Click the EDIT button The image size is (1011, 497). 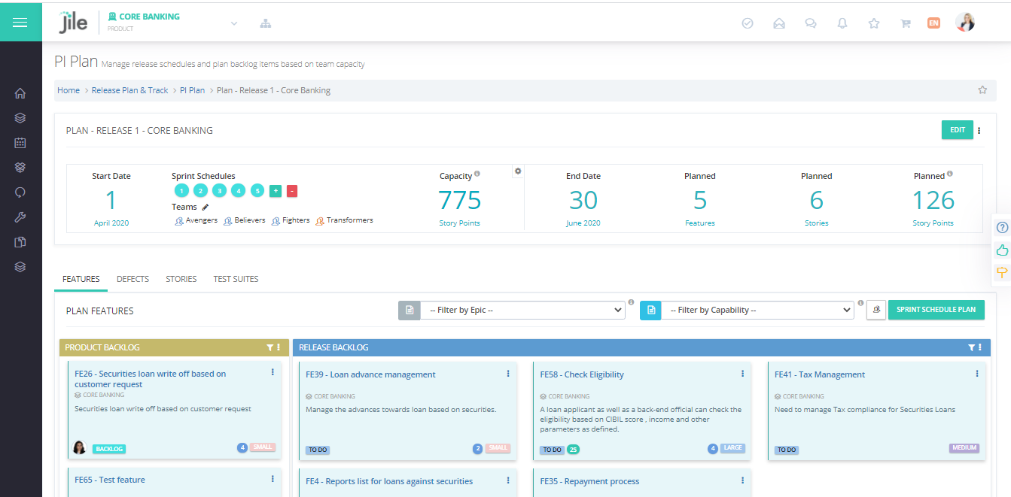tap(958, 130)
